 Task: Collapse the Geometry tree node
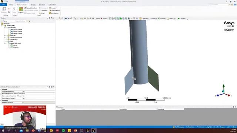5,28
